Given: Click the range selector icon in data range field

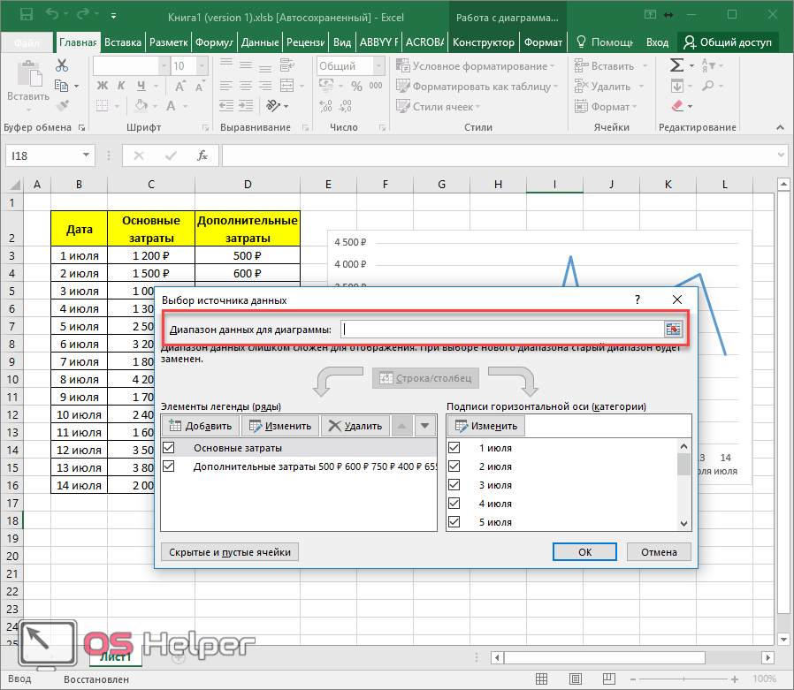Looking at the screenshot, I should point(674,329).
